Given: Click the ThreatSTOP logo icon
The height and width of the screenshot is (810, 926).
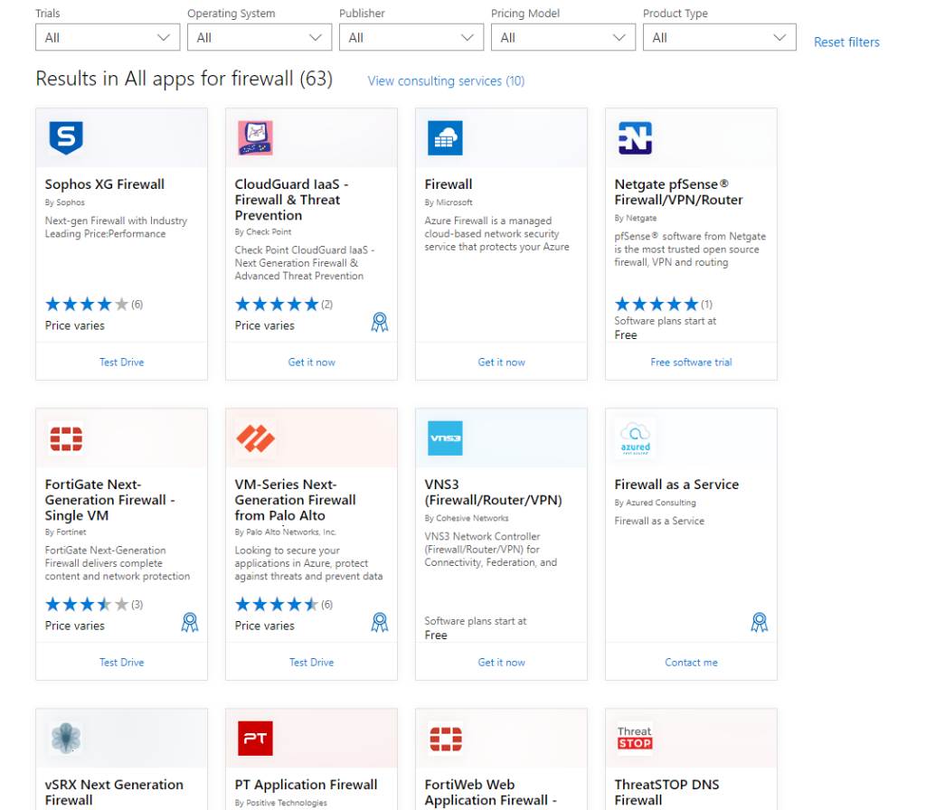Looking at the screenshot, I should (635, 738).
